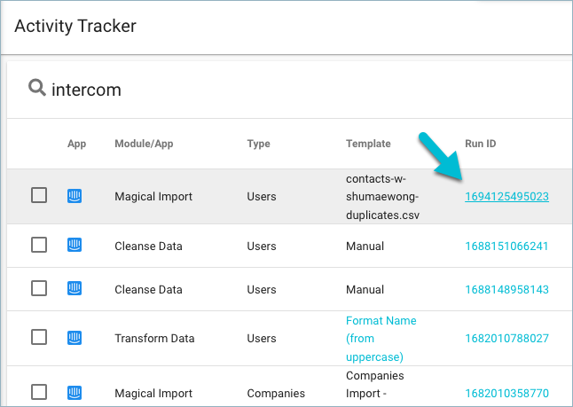
Task: Click Magical Import in the Users row
Action: (x=153, y=197)
